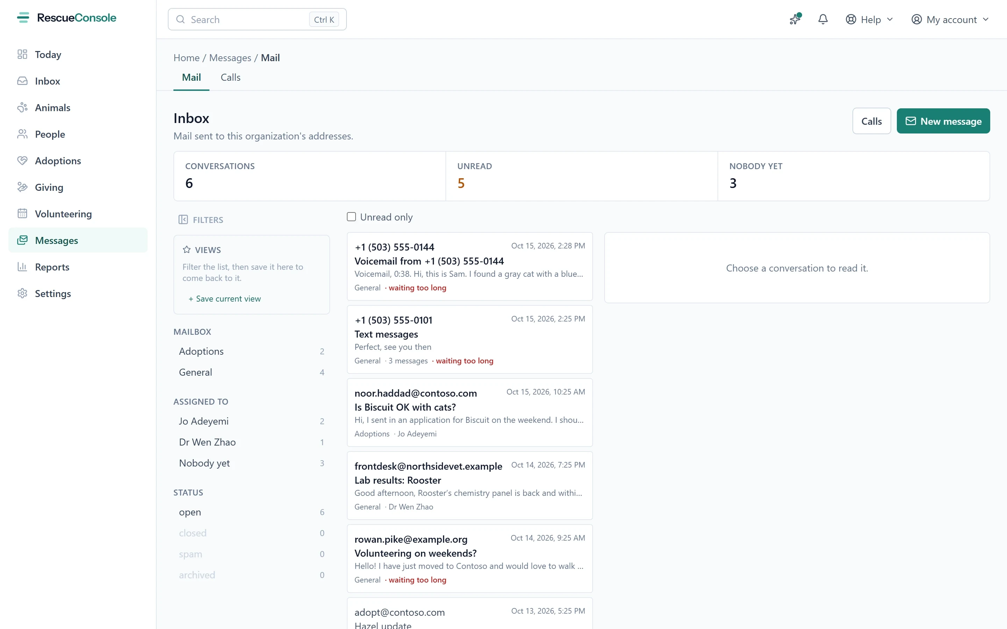This screenshot has width=1007, height=629.
Task: Open the Giving hand icon
Action: (x=22, y=187)
